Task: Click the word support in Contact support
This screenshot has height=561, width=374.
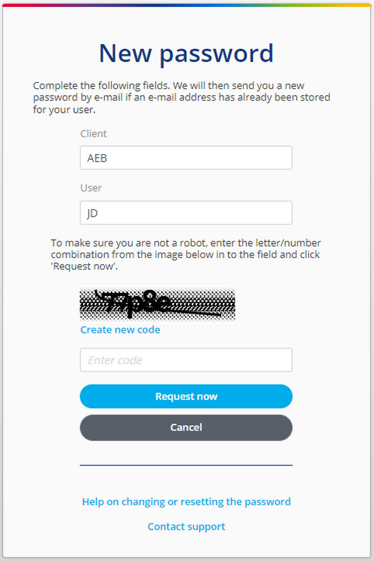Action: point(206,526)
